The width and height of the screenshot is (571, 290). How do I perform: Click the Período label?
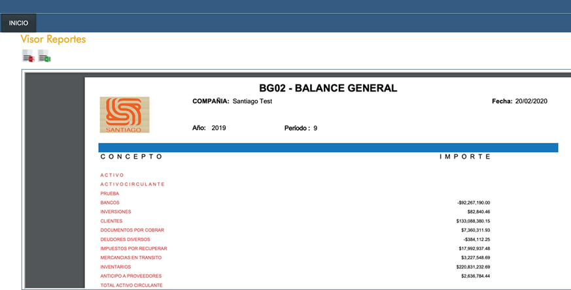297,128
